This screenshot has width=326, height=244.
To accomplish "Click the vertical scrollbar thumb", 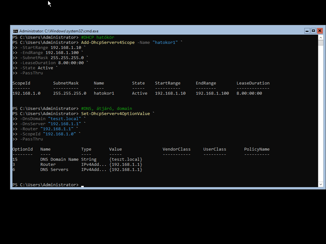I will pos(321,43).
